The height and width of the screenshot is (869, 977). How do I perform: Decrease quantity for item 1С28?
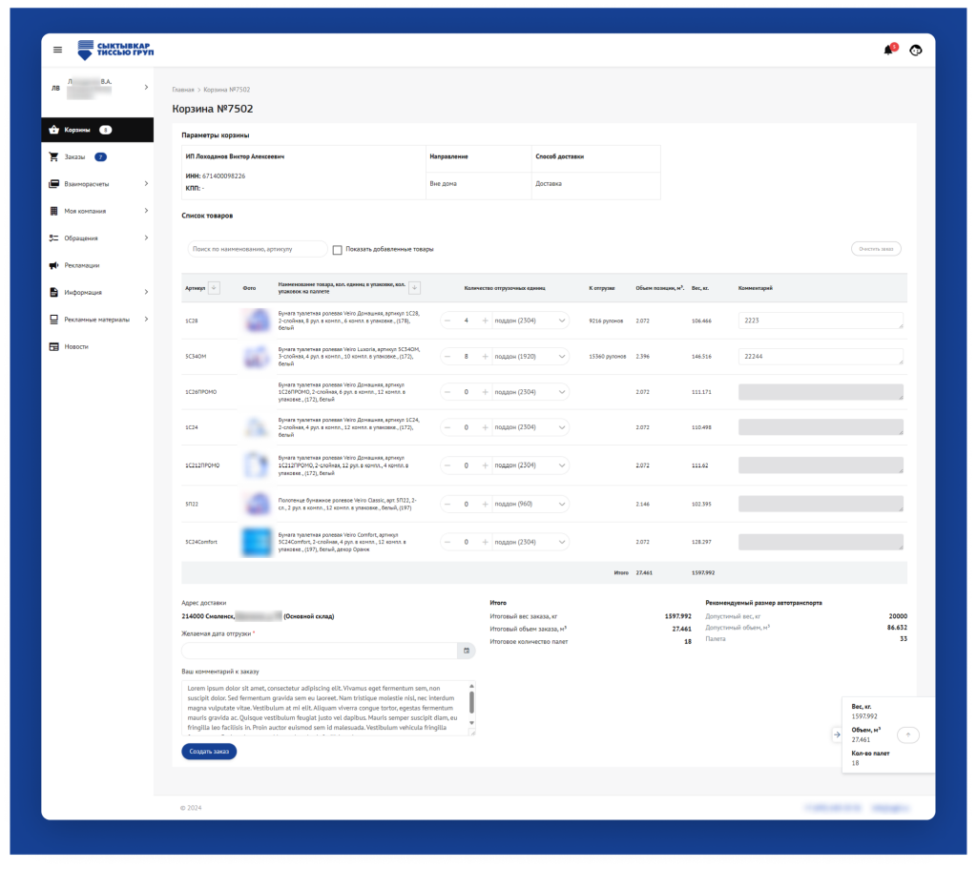[x=447, y=321]
